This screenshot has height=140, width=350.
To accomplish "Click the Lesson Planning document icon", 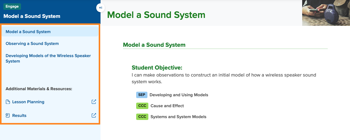I will [x=8, y=102].
